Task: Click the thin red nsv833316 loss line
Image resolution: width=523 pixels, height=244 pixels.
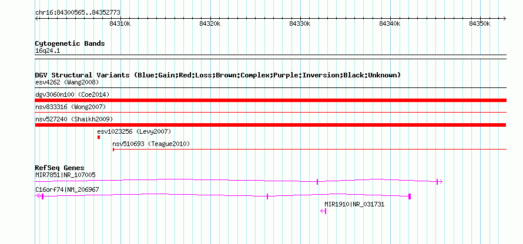Action: click(x=270, y=113)
